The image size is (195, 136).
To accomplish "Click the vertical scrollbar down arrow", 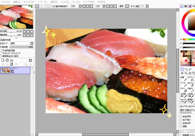I will pyautogui.click(x=178, y=131).
